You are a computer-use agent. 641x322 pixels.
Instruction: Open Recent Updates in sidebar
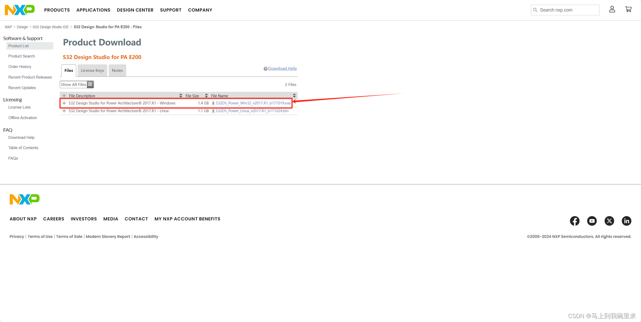click(x=22, y=88)
